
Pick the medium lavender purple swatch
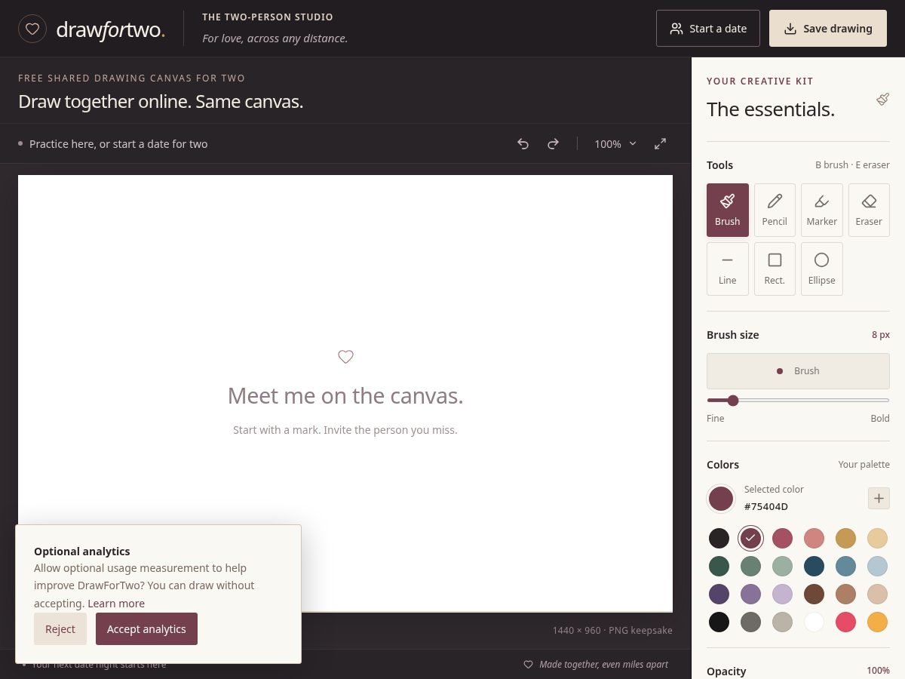tap(750, 594)
